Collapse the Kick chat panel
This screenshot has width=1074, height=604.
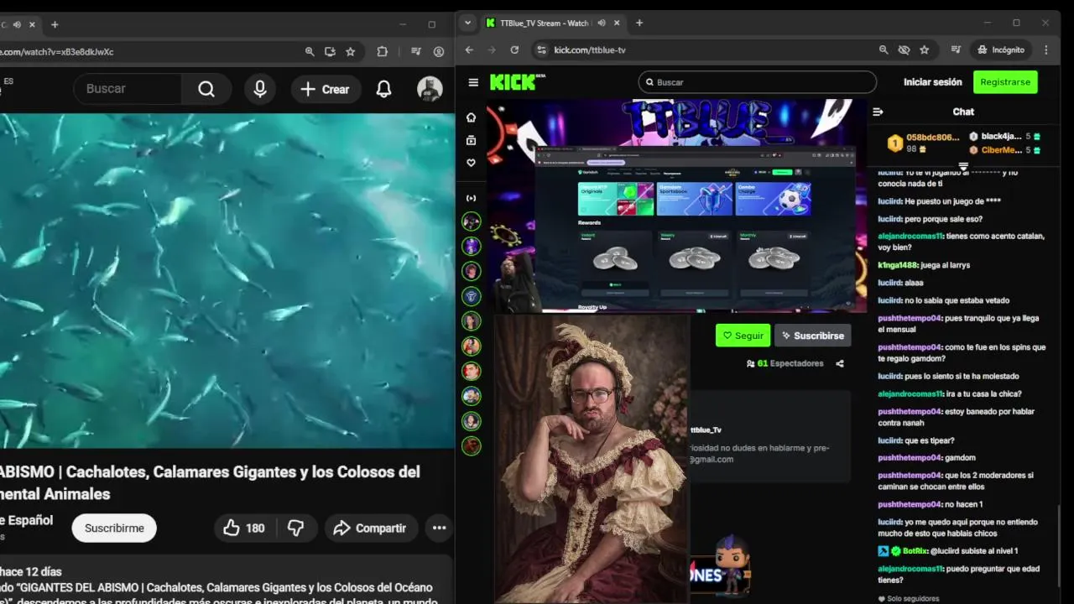(x=878, y=112)
